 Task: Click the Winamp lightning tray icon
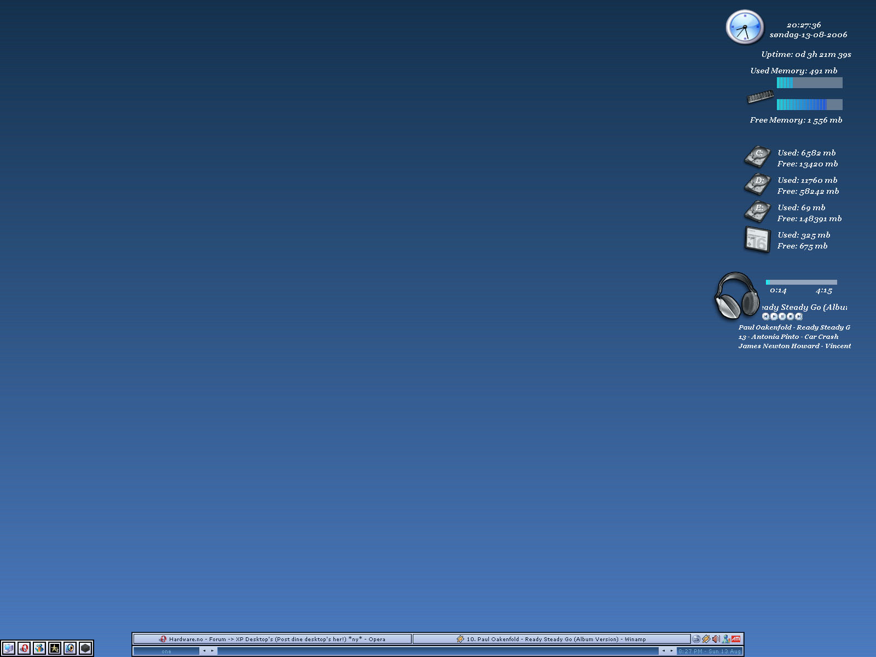pos(706,639)
